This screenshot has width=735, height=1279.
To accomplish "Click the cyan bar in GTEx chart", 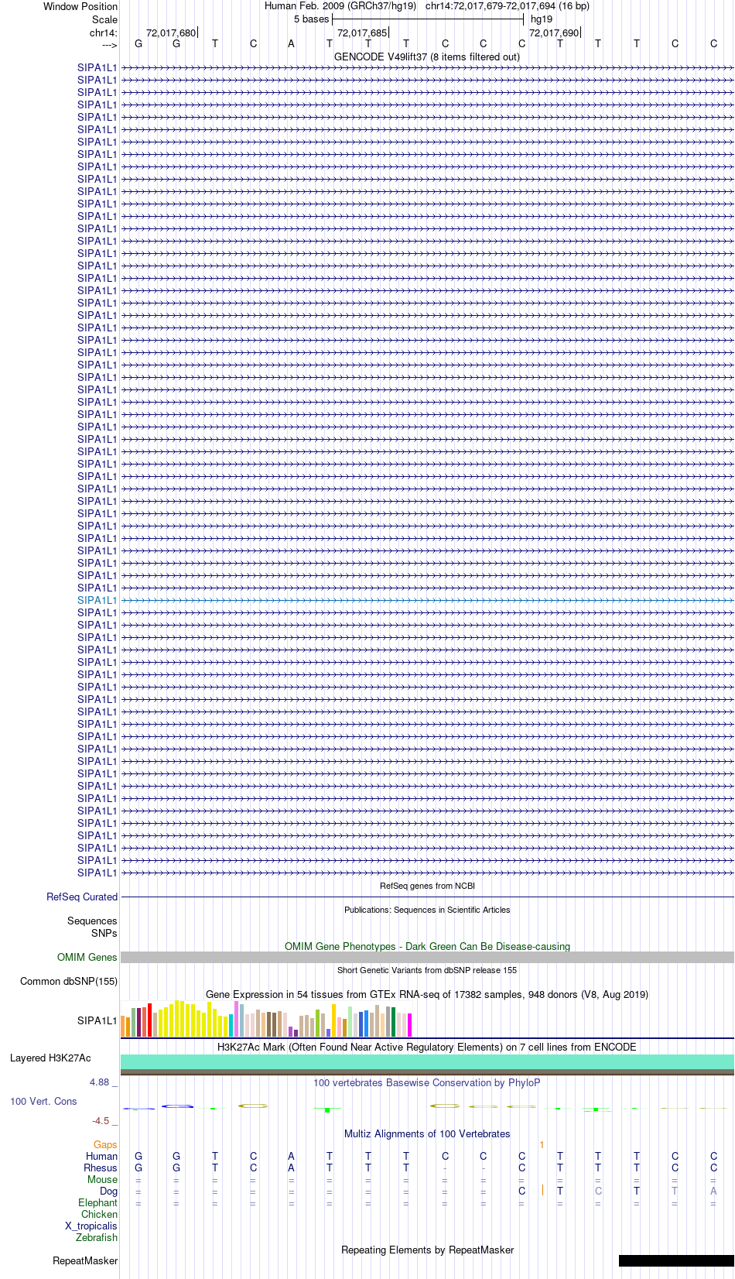I will tap(231, 1025).
